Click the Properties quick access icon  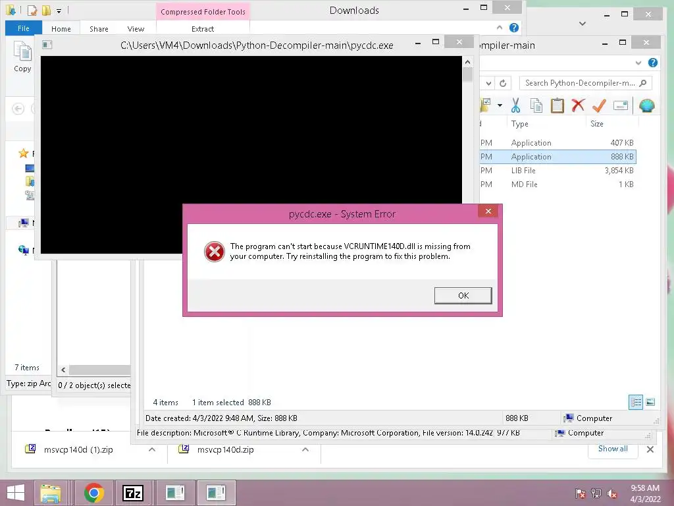point(32,9)
